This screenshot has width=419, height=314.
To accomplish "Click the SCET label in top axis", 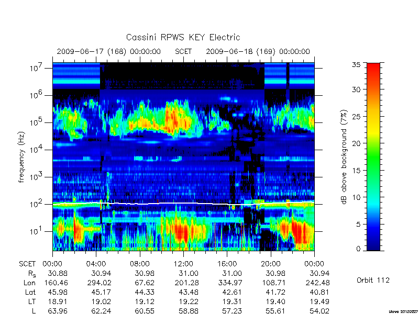I will (183, 51).
